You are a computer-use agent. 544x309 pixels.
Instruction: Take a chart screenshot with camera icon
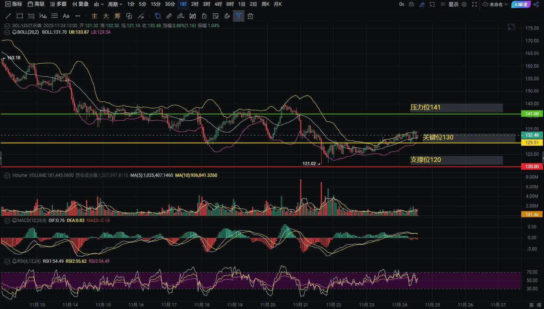pos(412,4)
